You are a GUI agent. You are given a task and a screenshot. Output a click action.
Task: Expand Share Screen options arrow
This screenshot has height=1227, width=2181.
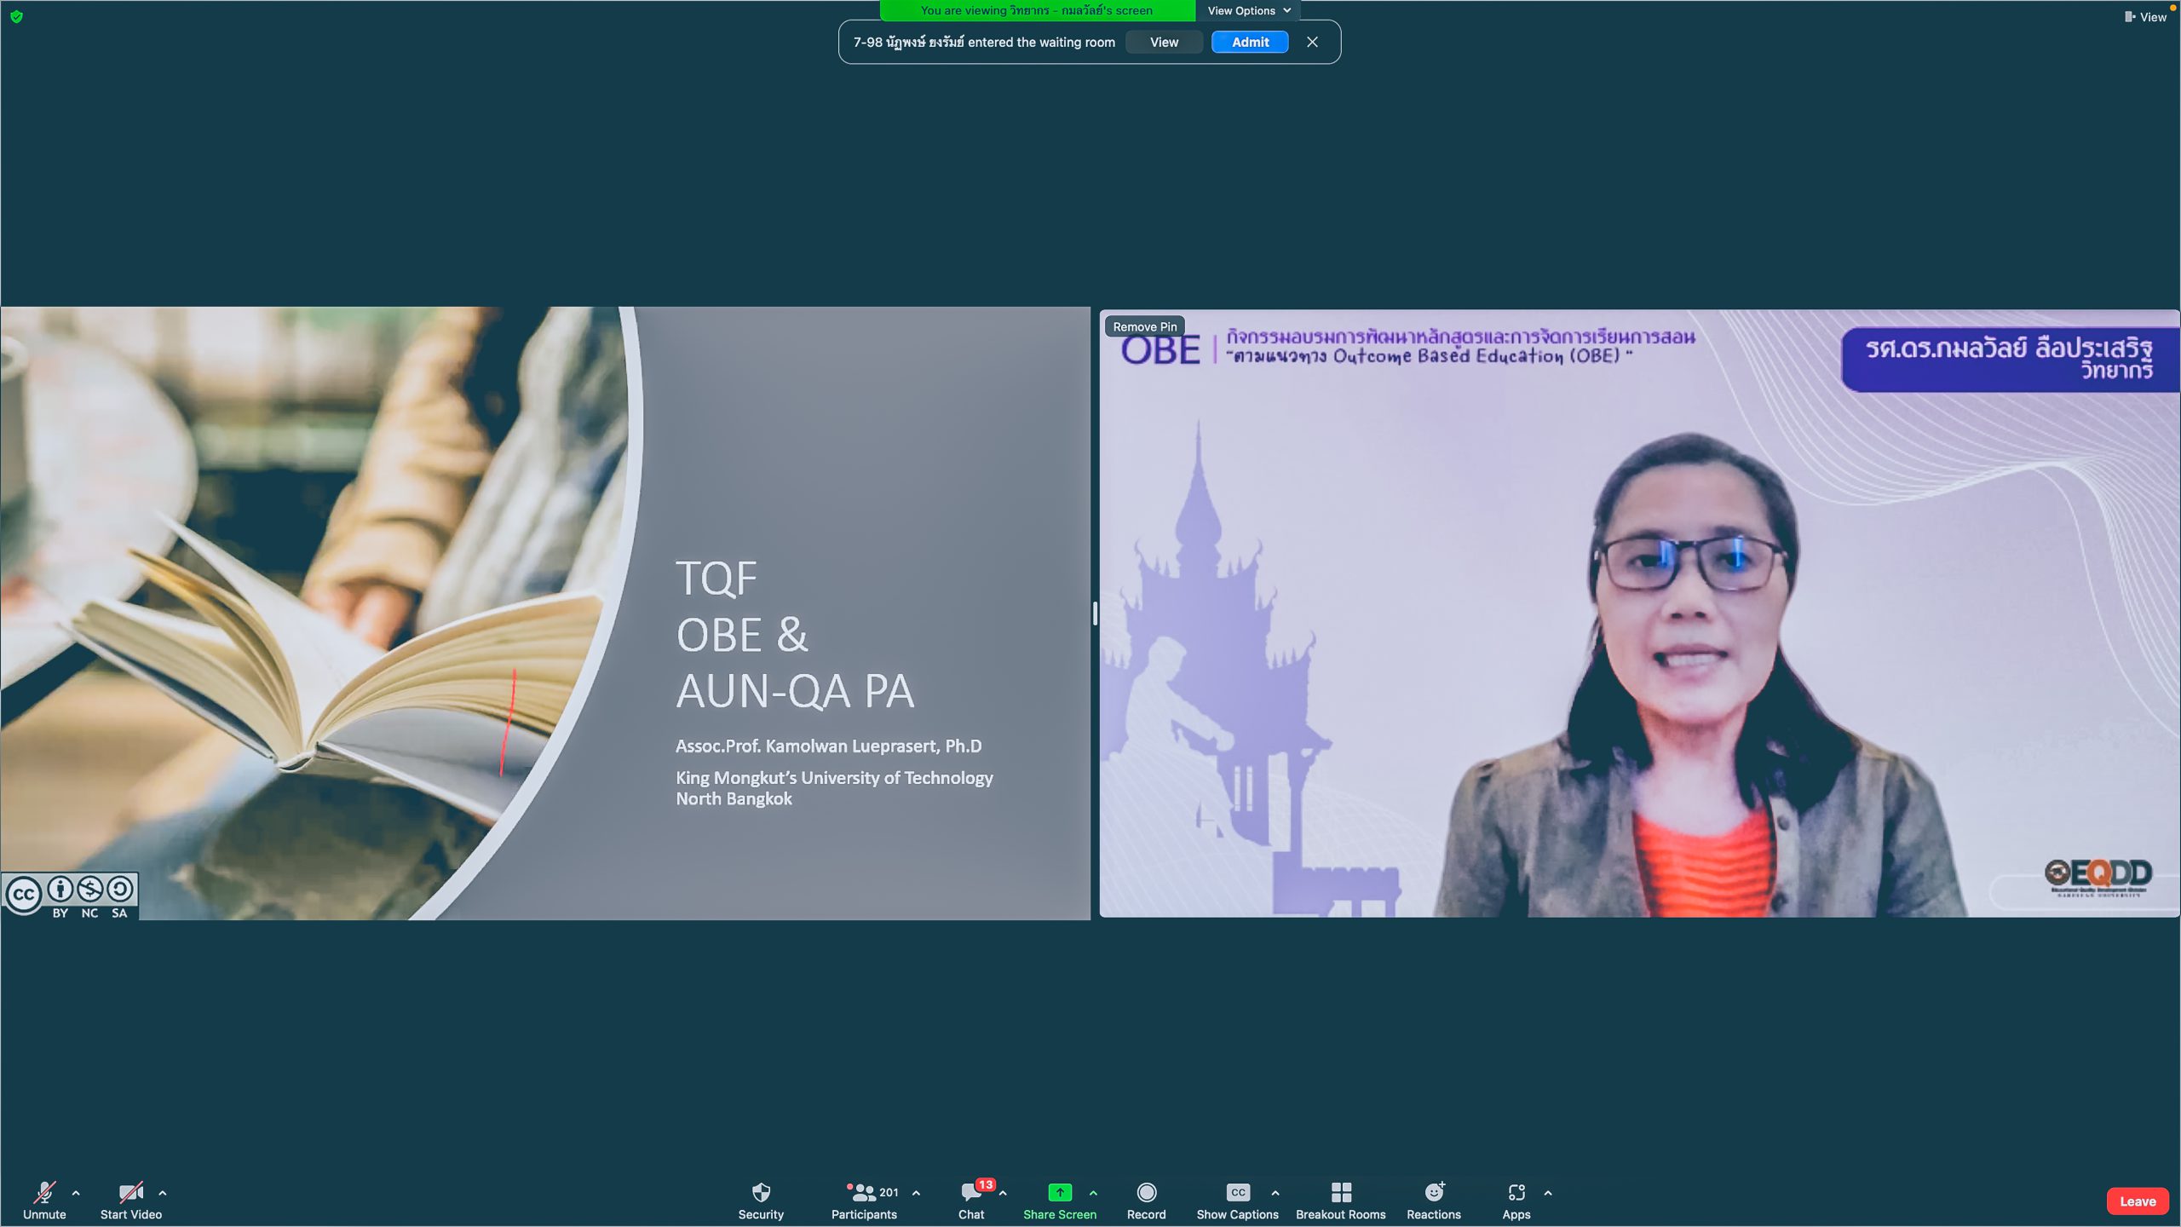pos(1093,1193)
